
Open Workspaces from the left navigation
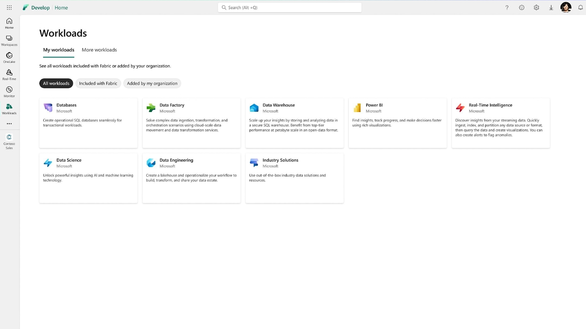coord(9,41)
